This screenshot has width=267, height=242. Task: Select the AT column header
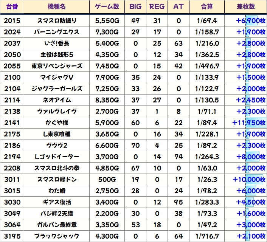click(x=178, y=7)
